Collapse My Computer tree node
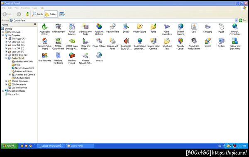Screen dimensions: 249x157 pos(3,35)
